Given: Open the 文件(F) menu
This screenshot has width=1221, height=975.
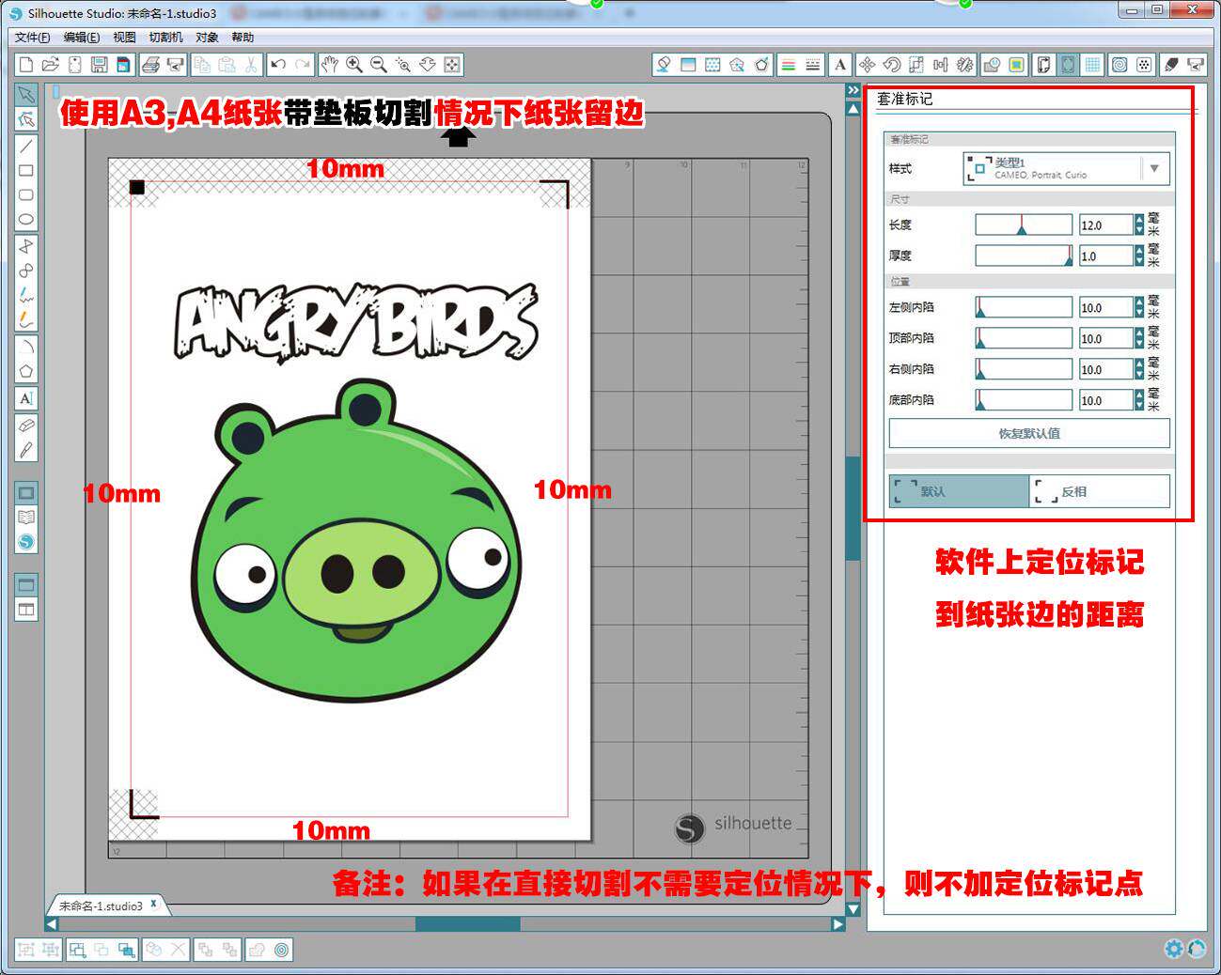Looking at the screenshot, I should coord(33,38).
